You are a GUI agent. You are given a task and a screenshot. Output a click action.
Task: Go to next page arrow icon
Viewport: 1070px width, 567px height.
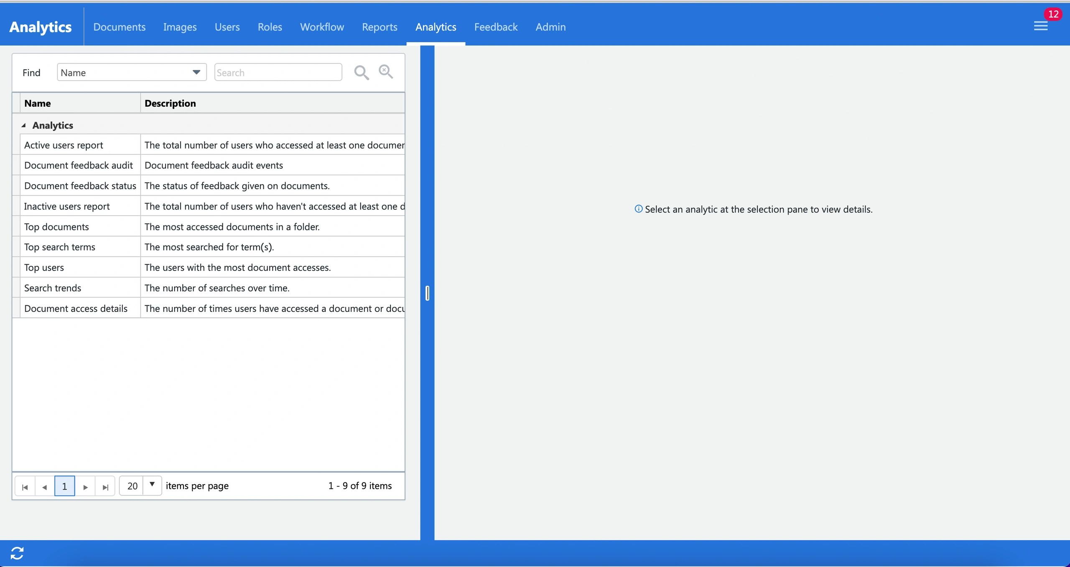click(85, 487)
